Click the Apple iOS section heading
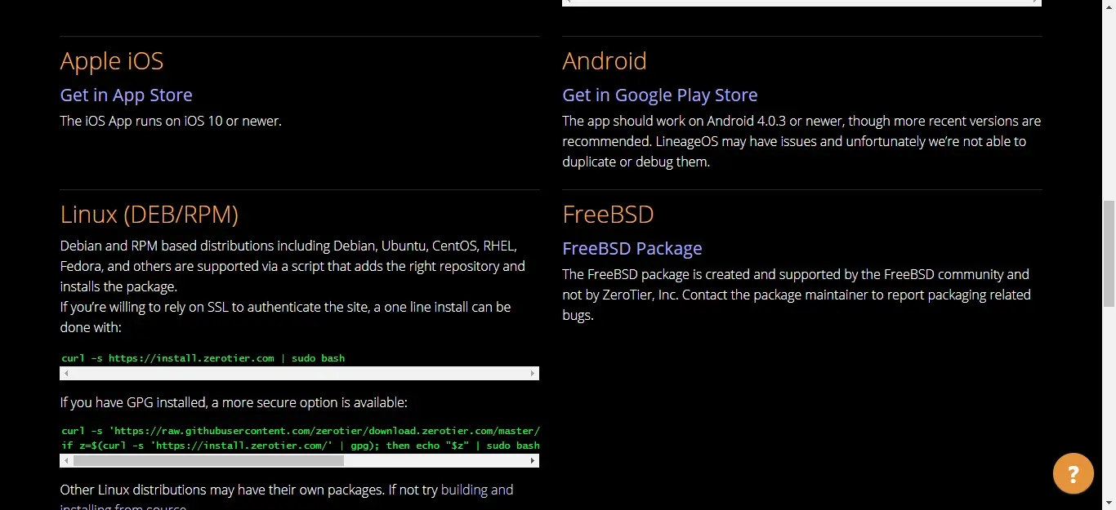This screenshot has width=1116, height=510. tap(112, 61)
